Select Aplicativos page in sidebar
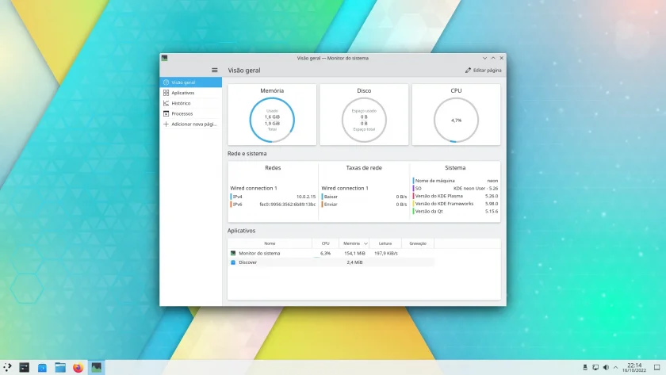The height and width of the screenshot is (375, 666). pos(191,93)
